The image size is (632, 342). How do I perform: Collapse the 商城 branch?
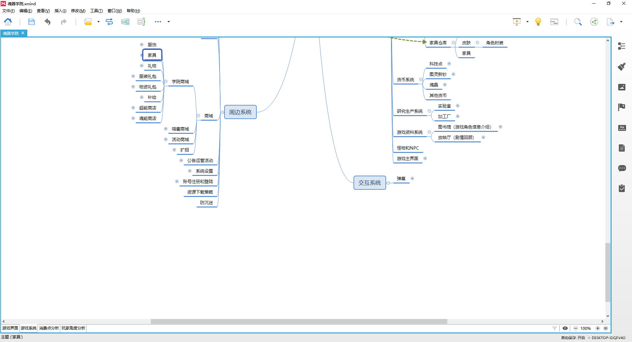tap(198, 116)
